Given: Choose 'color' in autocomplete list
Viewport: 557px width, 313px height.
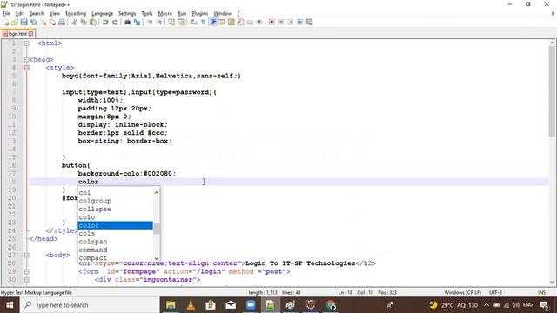Looking at the screenshot, I should click(115, 225).
